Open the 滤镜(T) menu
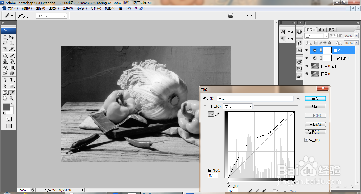361x194 pixels. click(82, 8)
